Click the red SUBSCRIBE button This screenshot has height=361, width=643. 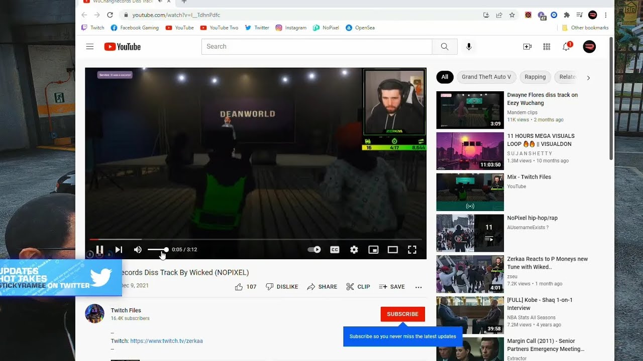click(402, 314)
